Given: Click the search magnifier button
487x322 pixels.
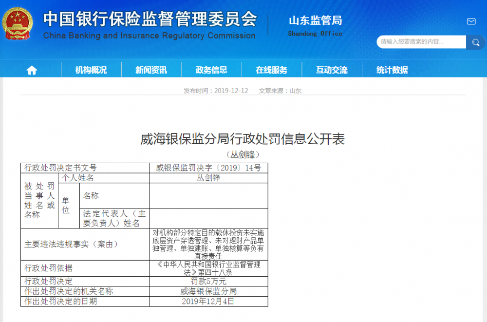Looking at the screenshot, I should coord(475,42).
